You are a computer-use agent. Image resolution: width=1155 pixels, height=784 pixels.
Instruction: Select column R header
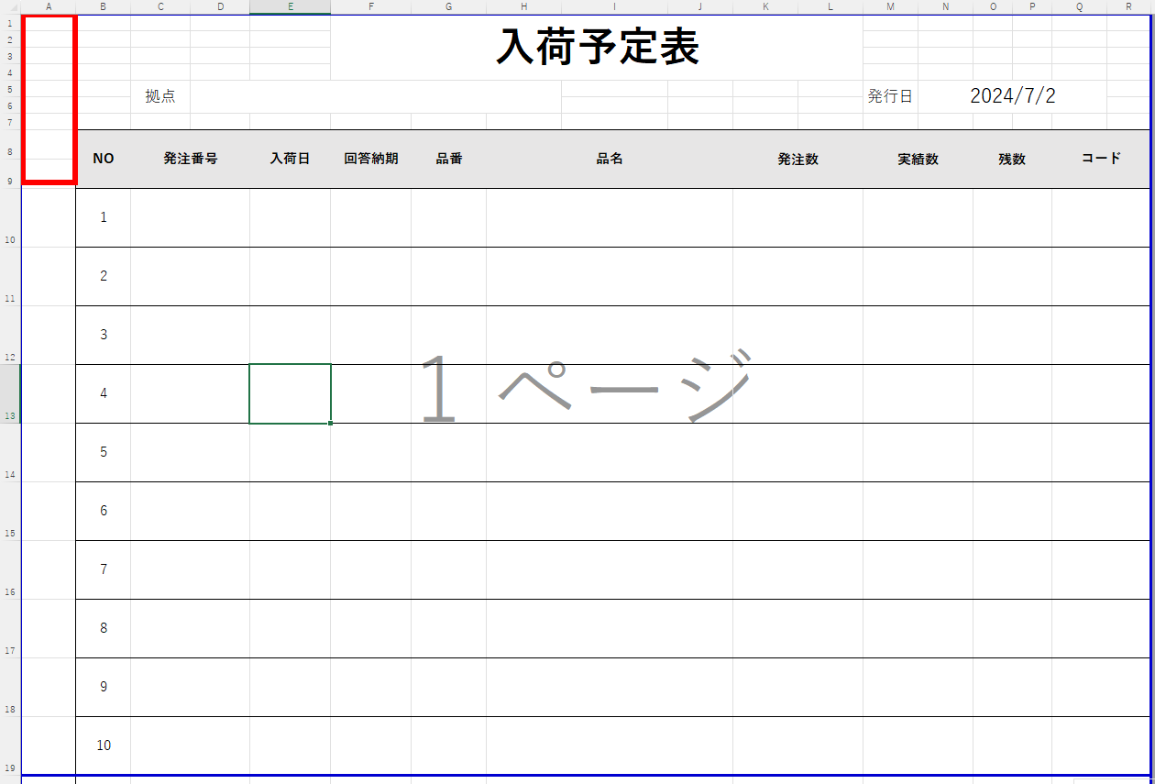1128,7
